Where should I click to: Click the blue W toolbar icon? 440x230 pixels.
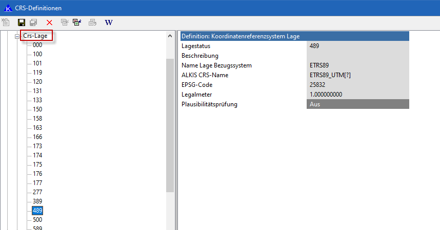pos(108,22)
